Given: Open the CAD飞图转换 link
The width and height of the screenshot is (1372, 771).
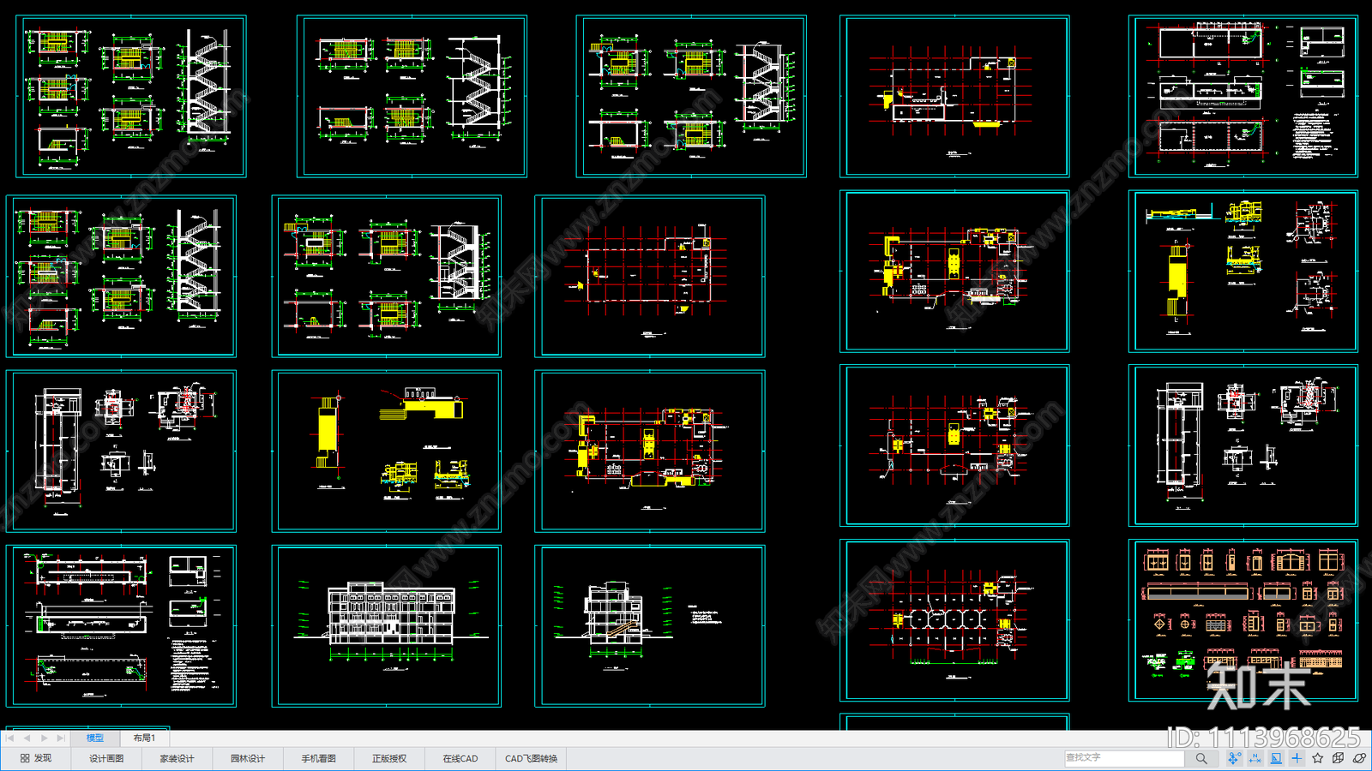Looking at the screenshot, I should pos(531,758).
